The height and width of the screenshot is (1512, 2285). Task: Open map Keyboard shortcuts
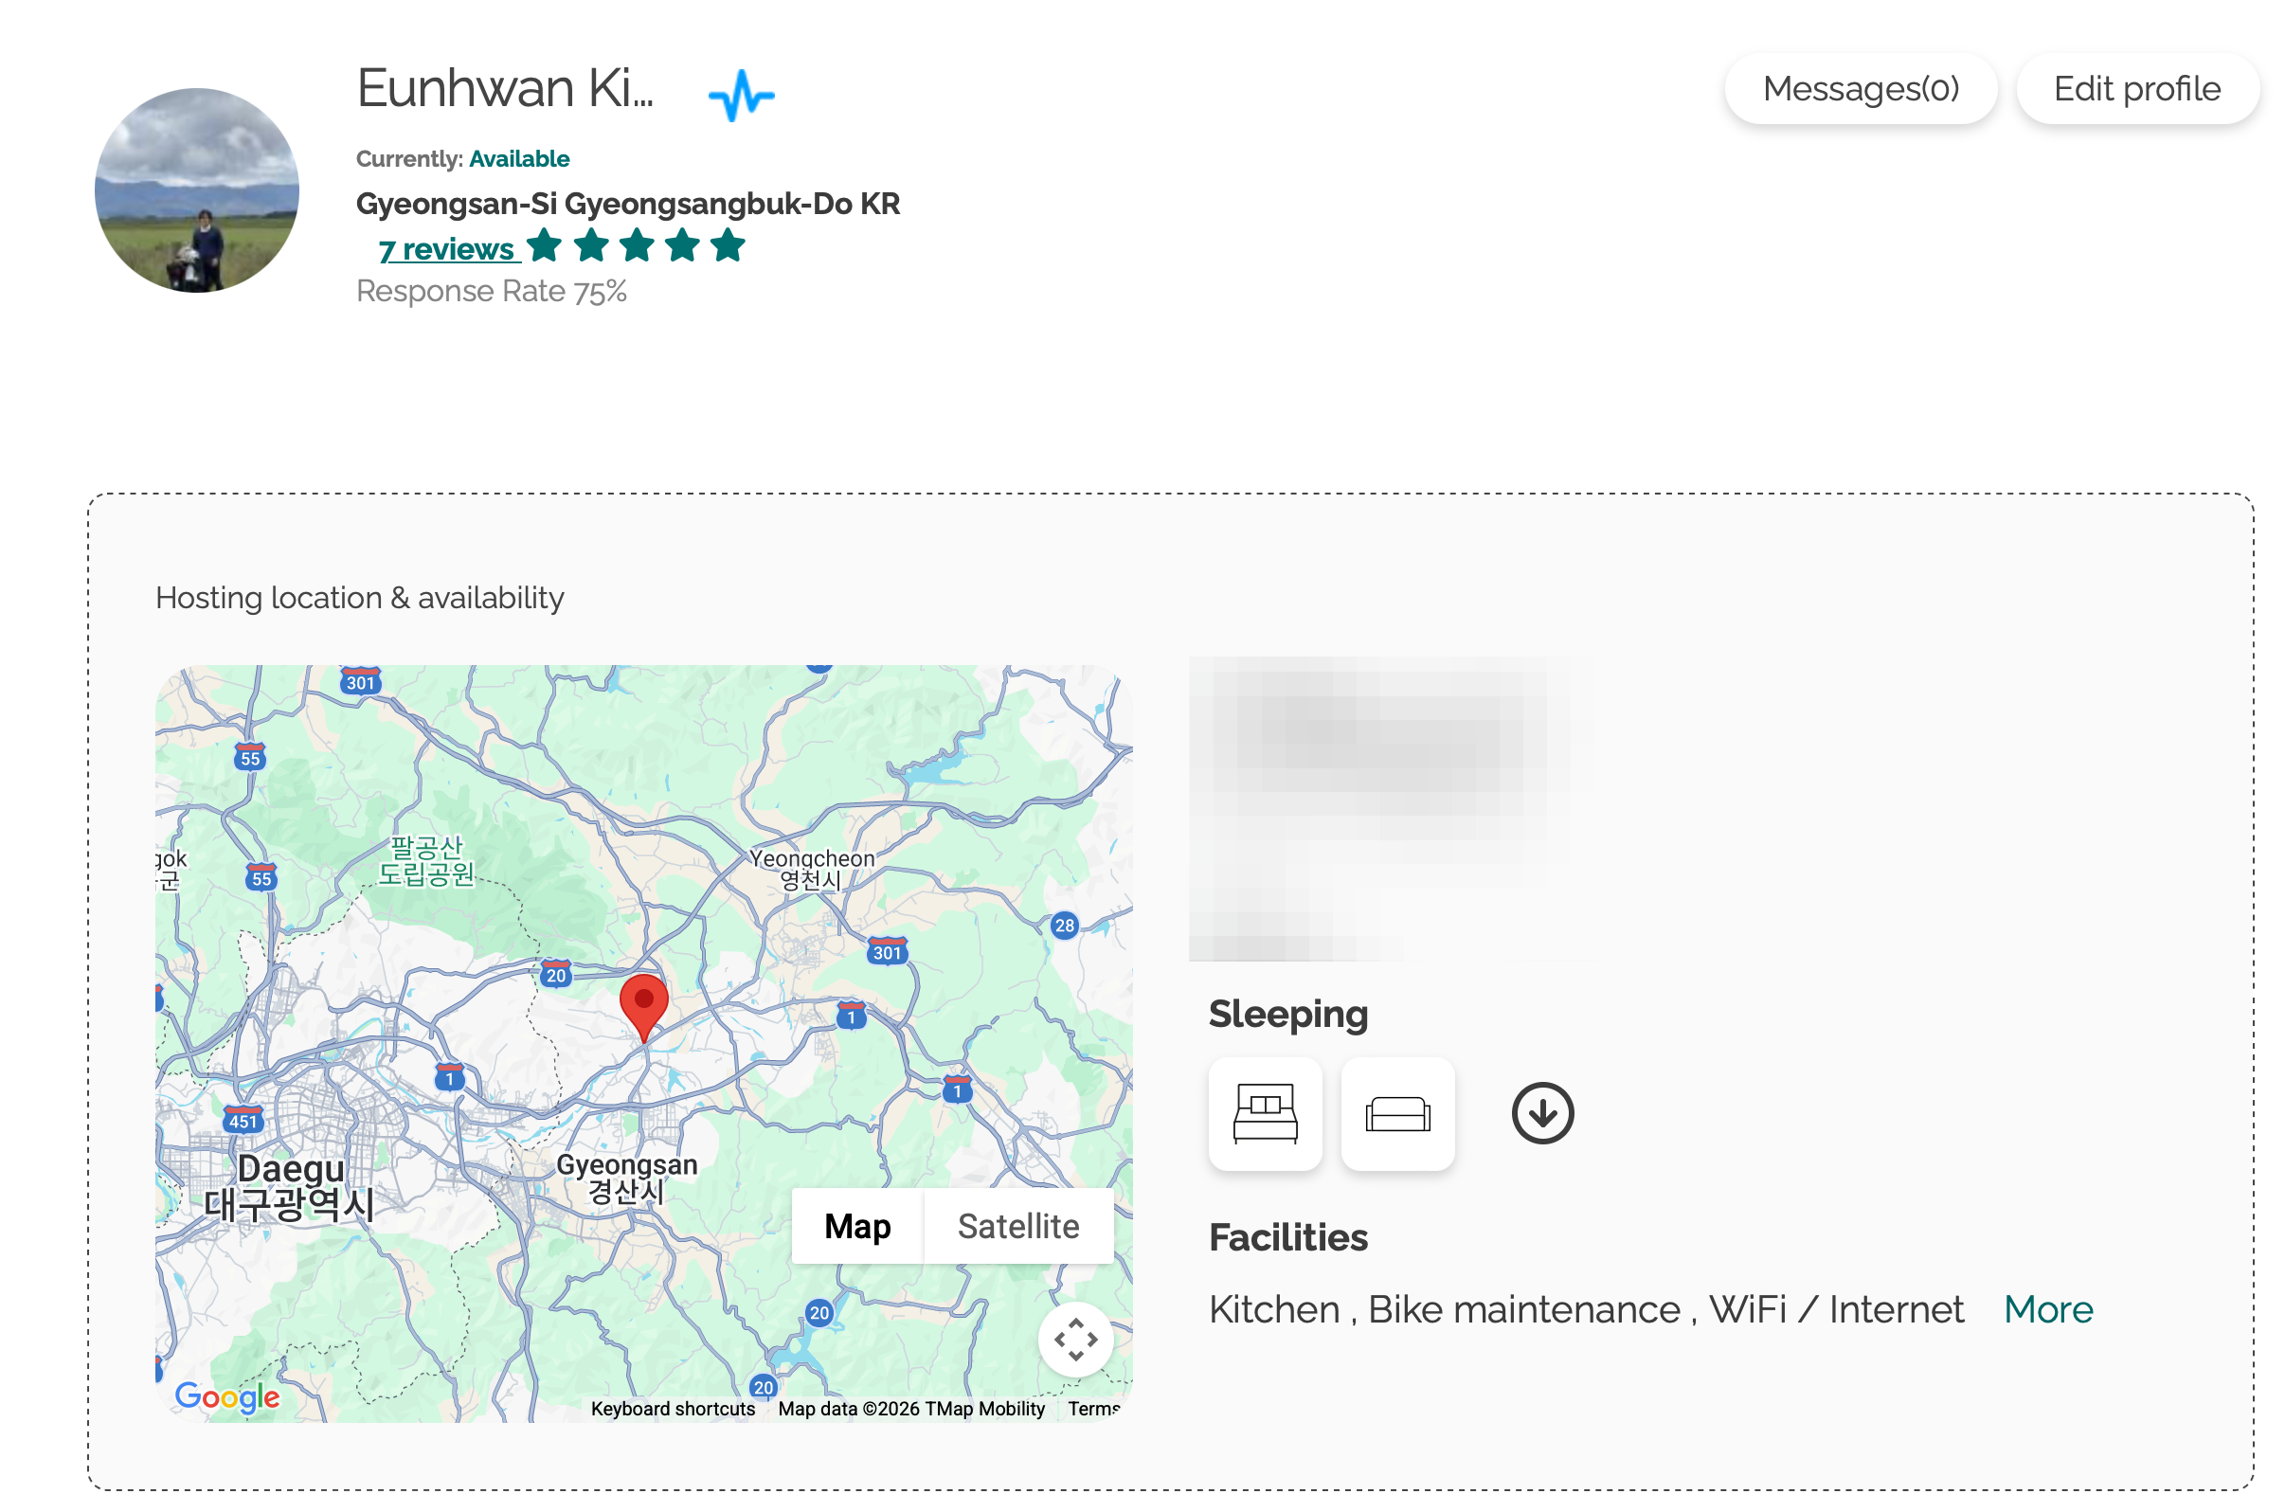click(x=672, y=1408)
